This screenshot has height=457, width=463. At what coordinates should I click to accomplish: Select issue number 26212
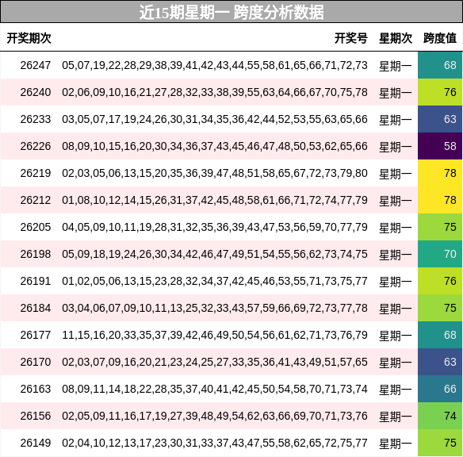click(x=36, y=200)
